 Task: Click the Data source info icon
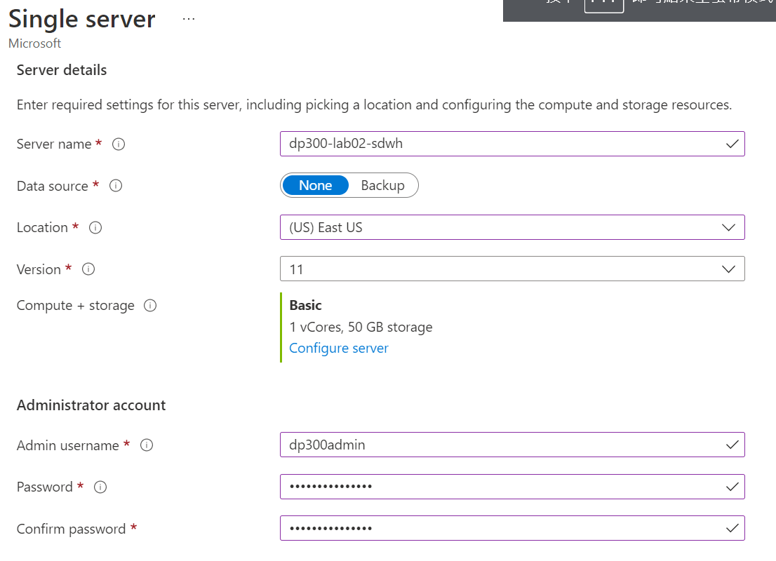[116, 186]
